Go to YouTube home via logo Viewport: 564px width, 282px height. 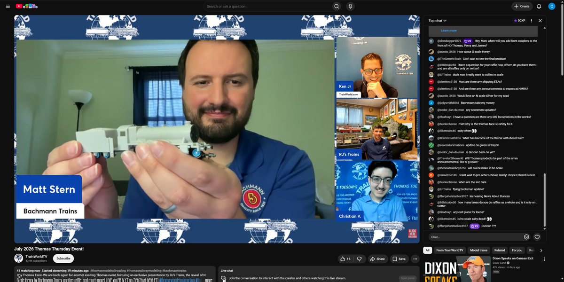27,6
